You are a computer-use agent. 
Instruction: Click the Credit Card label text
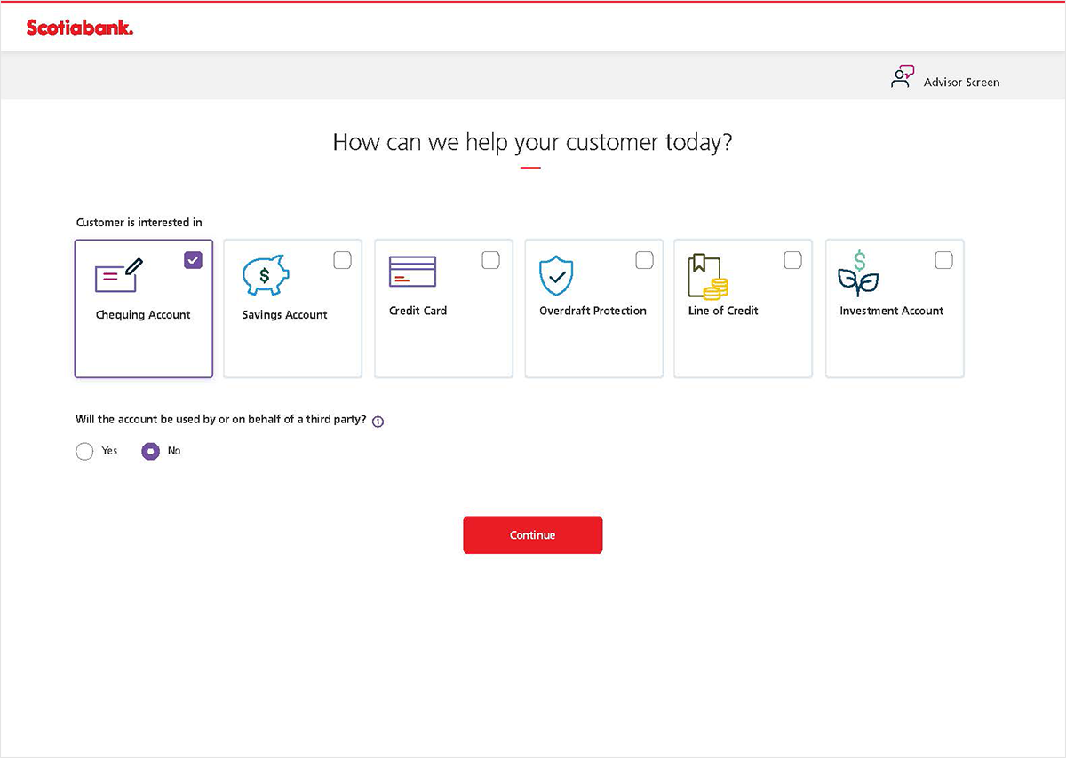(x=418, y=311)
